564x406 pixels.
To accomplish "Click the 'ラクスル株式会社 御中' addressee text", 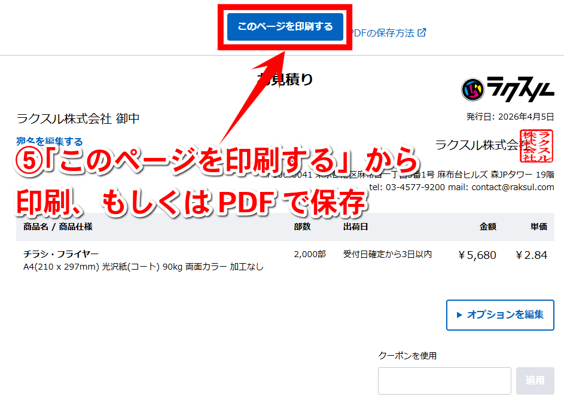I will (78, 118).
